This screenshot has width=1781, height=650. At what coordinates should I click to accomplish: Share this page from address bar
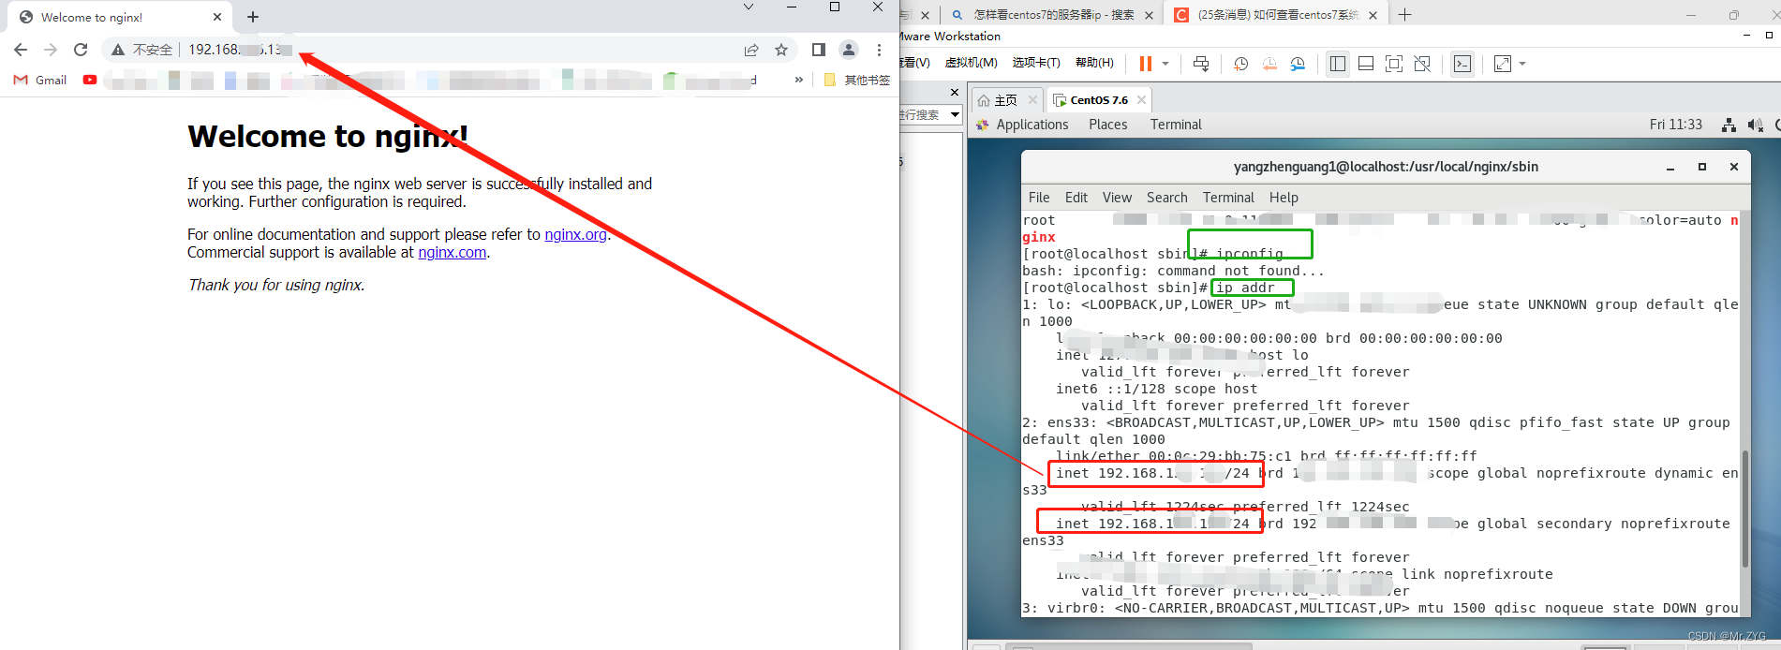[751, 50]
